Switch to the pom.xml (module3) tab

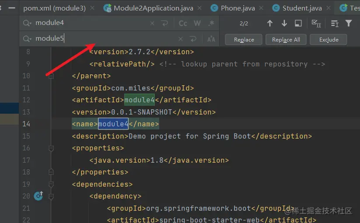tap(54, 8)
